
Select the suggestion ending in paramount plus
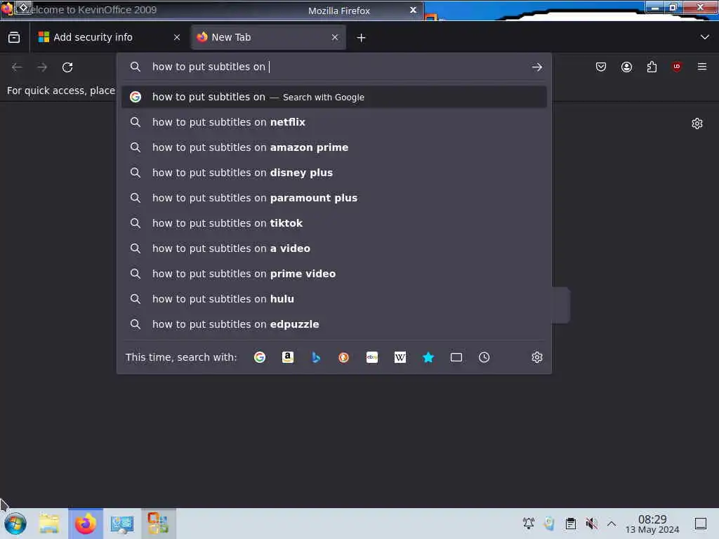pyautogui.click(x=334, y=197)
